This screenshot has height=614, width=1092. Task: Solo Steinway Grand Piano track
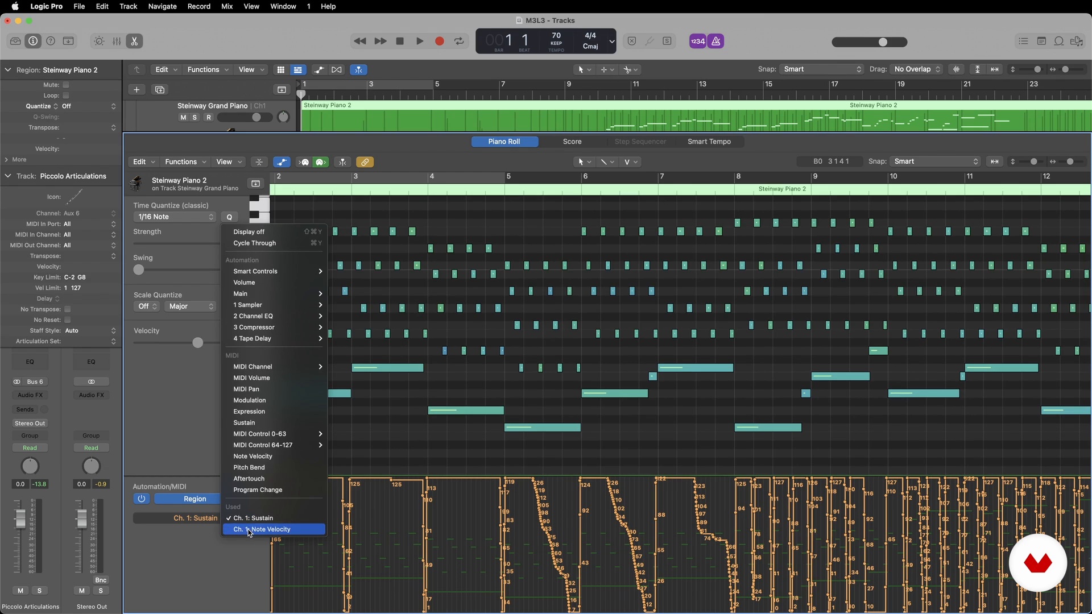(x=195, y=117)
